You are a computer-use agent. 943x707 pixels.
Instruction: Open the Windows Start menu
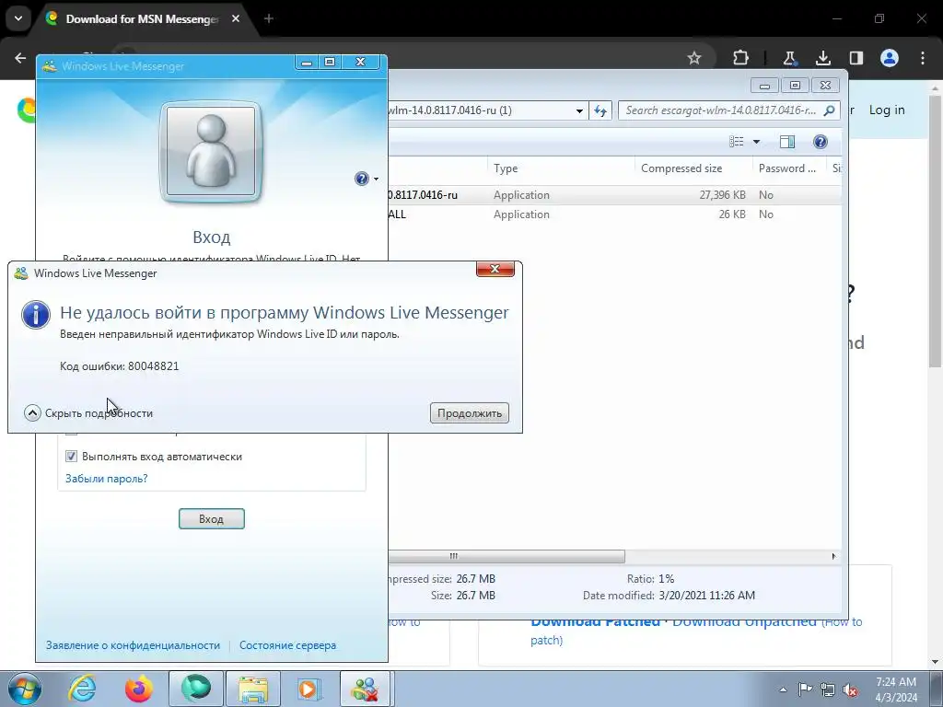pyautogui.click(x=25, y=689)
